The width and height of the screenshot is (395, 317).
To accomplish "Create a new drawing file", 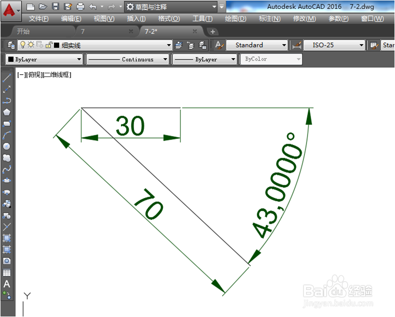I will (31, 7).
